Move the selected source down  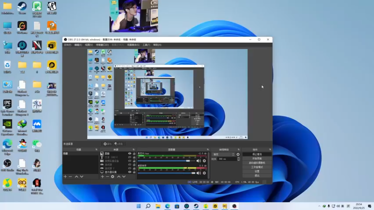tap(124, 177)
